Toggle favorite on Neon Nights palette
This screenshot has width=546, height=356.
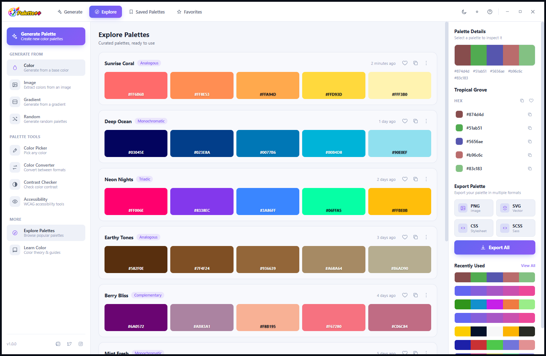[405, 179]
